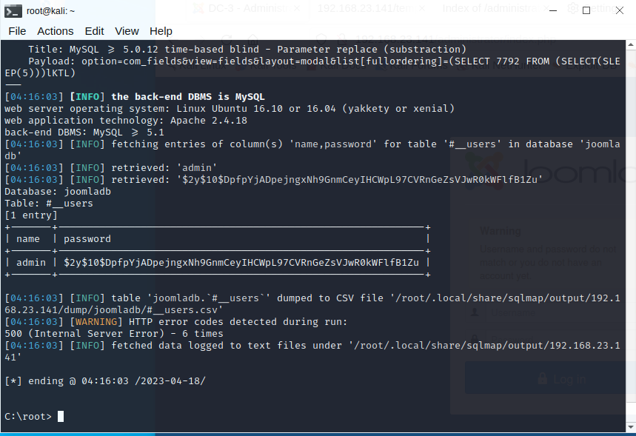The image size is (636, 436).
Task: Click 'Table: #__users' line
Action: pos(49,204)
